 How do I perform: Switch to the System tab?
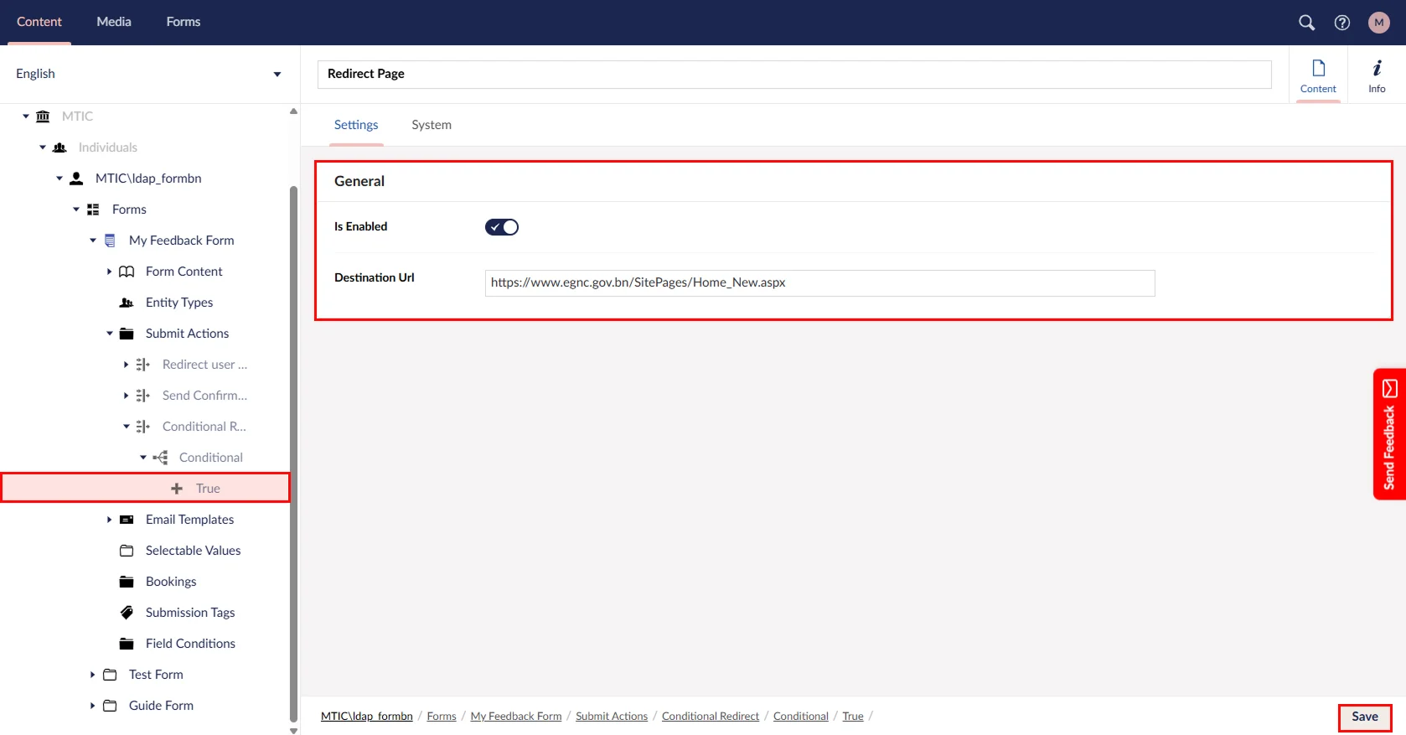pyautogui.click(x=431, y=125)
